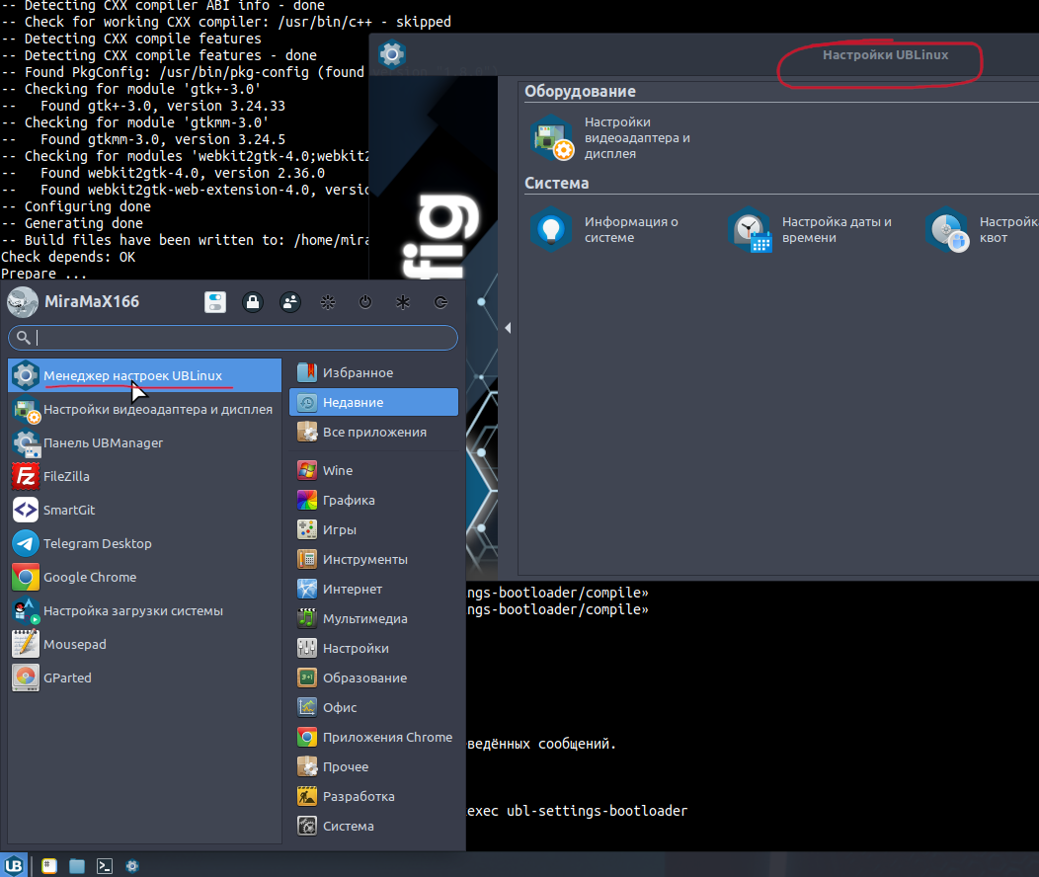This screenshot has width=1039, height=877.
Task: Click the MiraMaX166 username text
Action: [92, 302]
